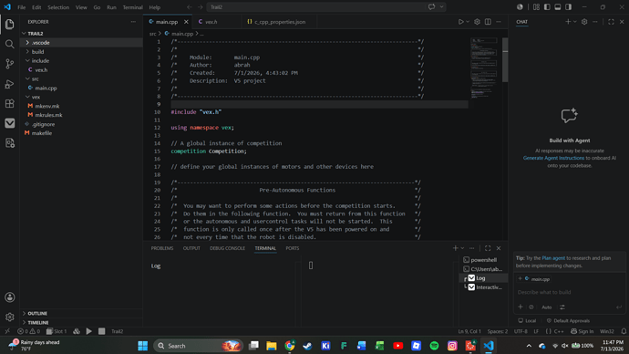Open the new terminal dropdown arrow
This screenshot has width=629, height=354.
click(462, 248)
